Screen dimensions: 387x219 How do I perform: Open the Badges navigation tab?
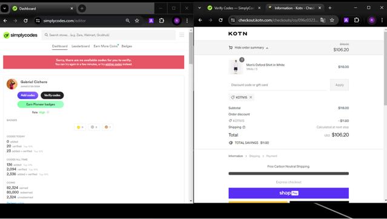click(127, 46)
